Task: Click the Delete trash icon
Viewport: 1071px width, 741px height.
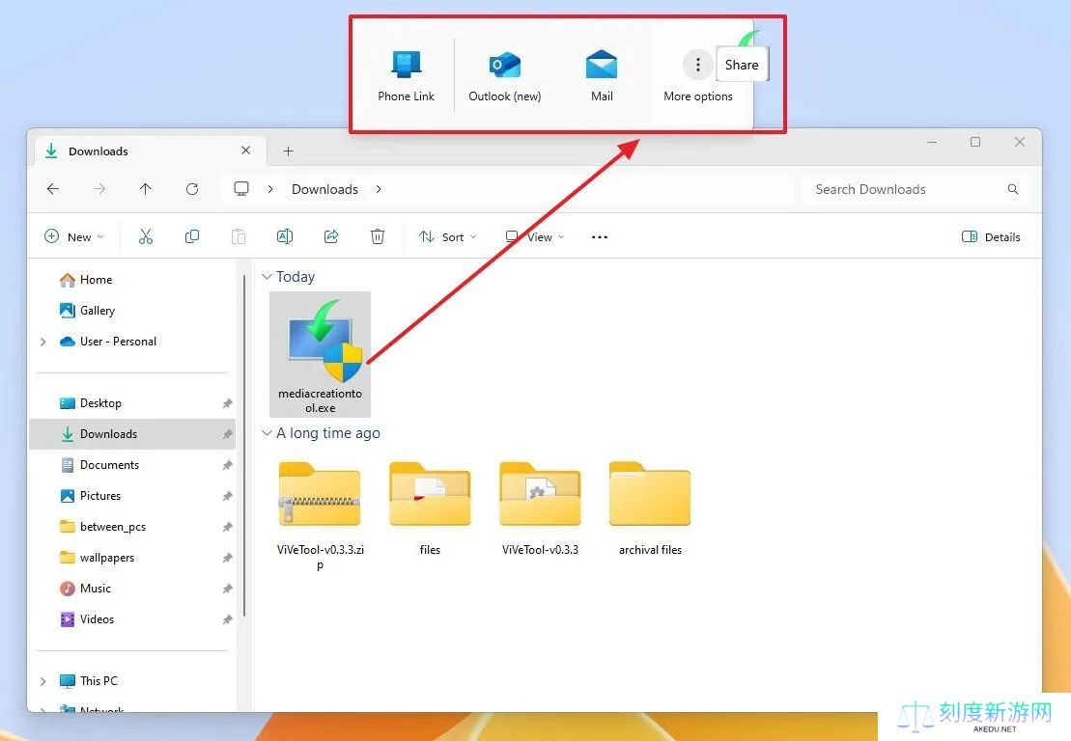Action: tap(378, 236)
